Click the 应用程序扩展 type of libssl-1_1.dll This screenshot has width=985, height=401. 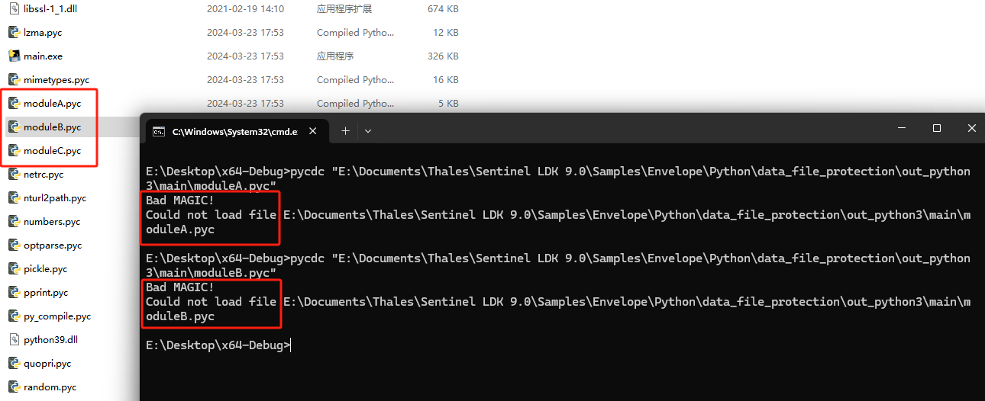344,9
